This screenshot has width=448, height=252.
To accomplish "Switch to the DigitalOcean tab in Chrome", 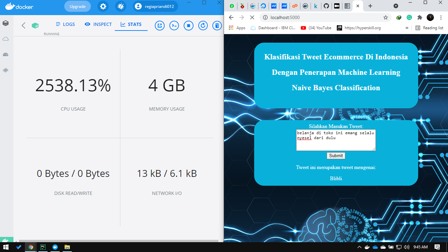I will [x=263, y=6].
